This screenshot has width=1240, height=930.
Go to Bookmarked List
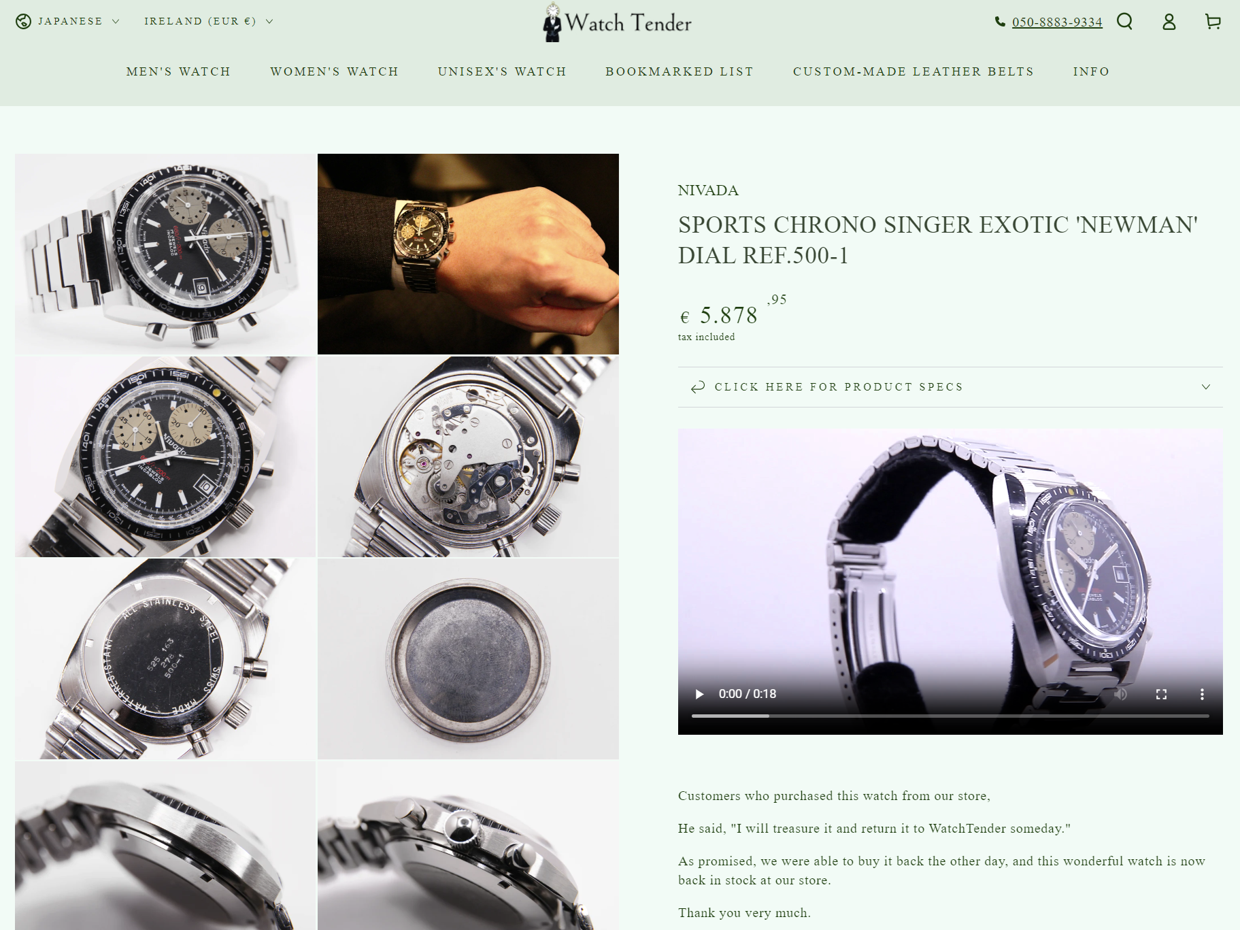point(679,71)
